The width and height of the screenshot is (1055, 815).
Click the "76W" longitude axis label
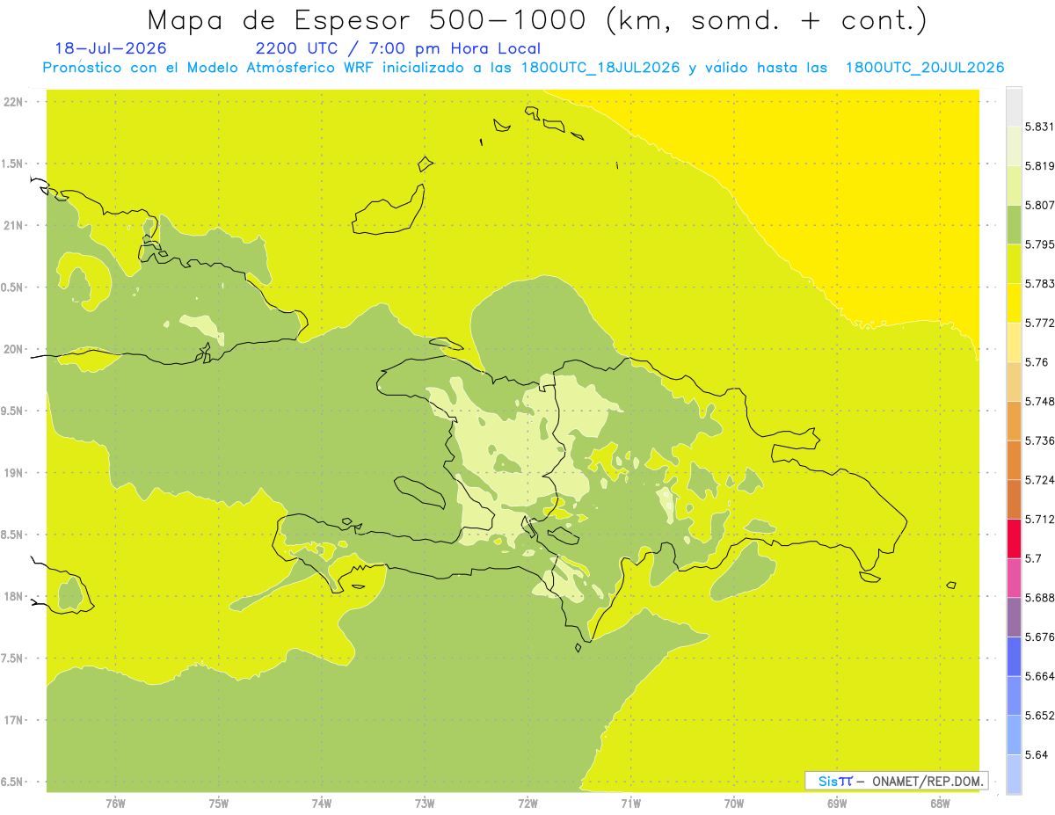pos(115,804)
